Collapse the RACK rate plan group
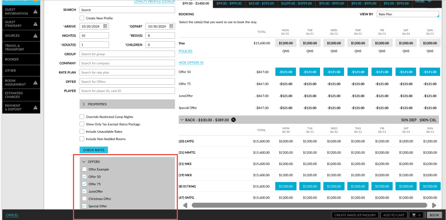The width and height of the screenshot is (446, 220). [x=182, y=120]
